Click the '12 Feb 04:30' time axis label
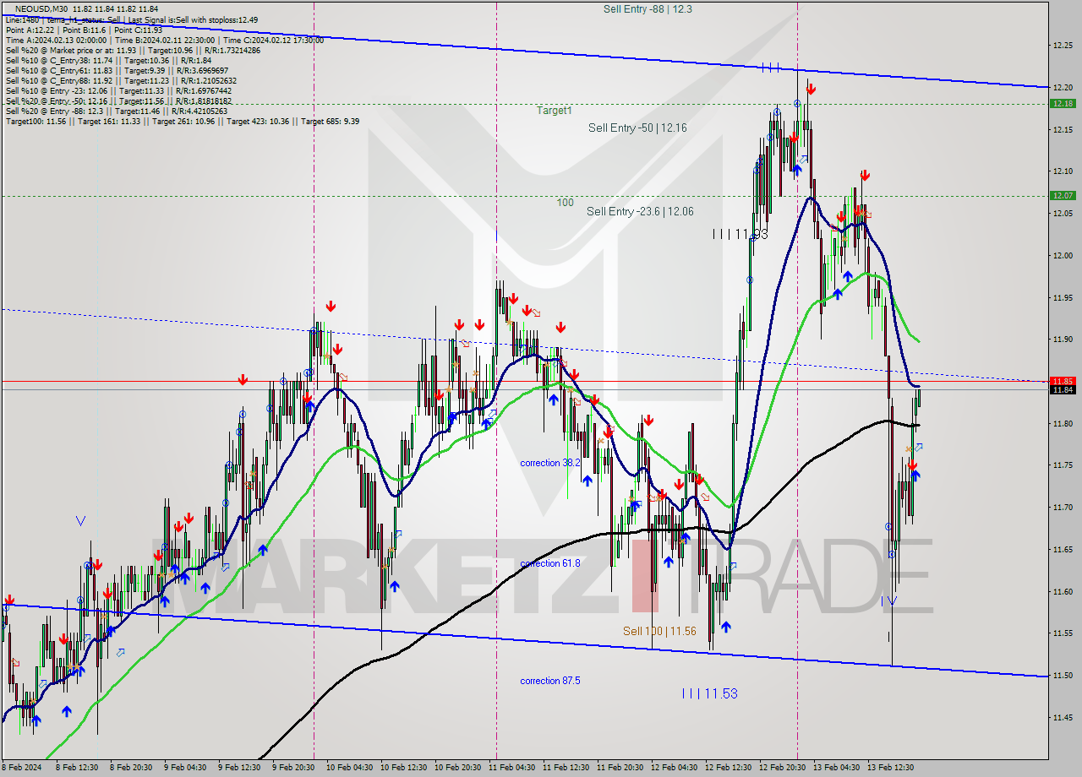The height and width of the screenshot is (777, 1082). point(674,768)
